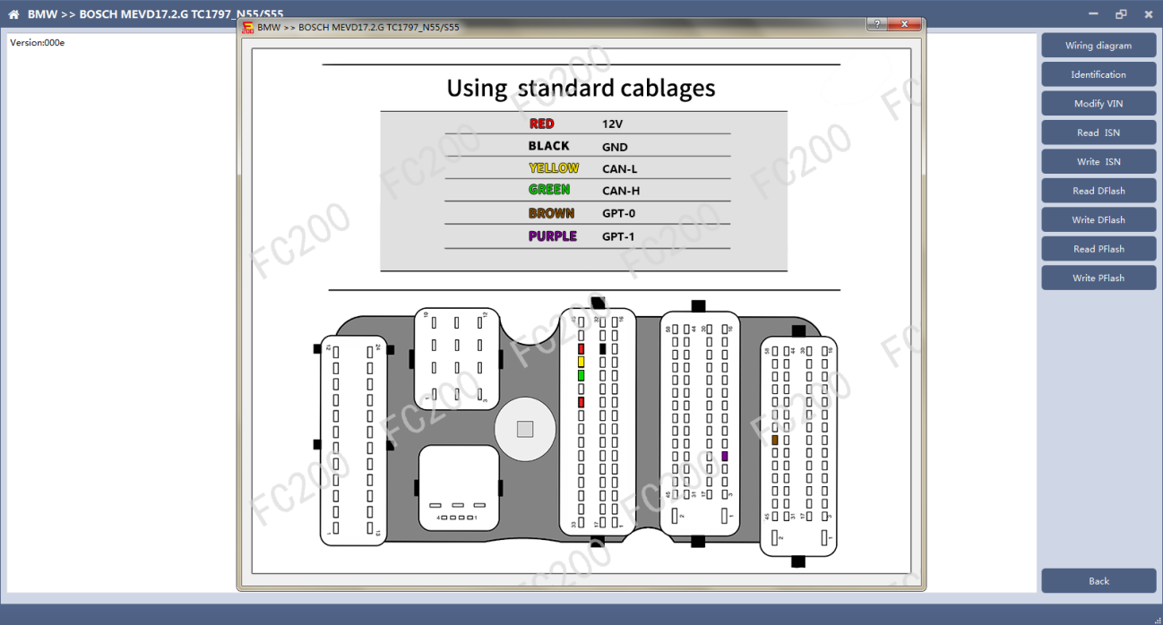Click the brown GPT-0 pin on connector
Viewport: 1163px width, 625px height.
775,440
